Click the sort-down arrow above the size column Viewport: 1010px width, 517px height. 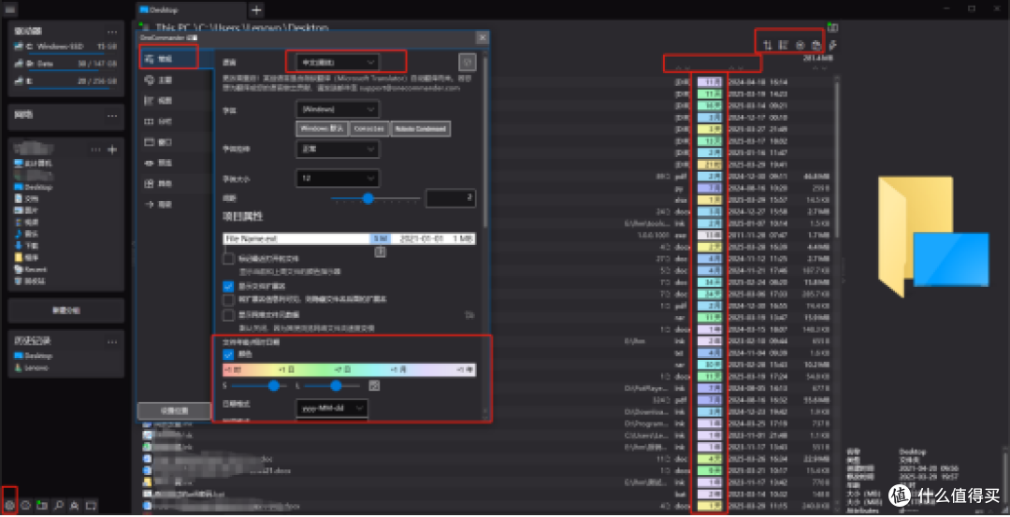pos(825,68)
